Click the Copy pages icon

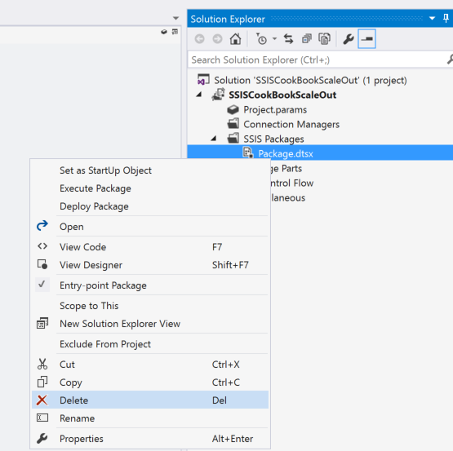pos(42,382)
